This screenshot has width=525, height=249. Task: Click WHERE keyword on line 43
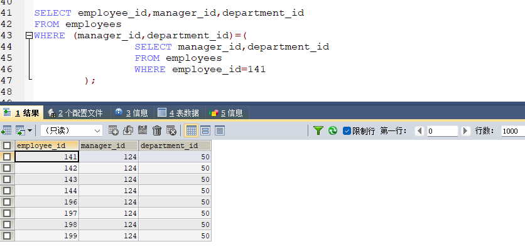tap(50, 35)
